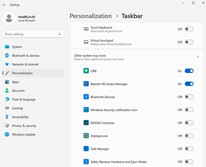This screenshot has height=167, width=206.
Task: Enable the Bluetooth Devices toggle
Action: (x=189, y=97)
